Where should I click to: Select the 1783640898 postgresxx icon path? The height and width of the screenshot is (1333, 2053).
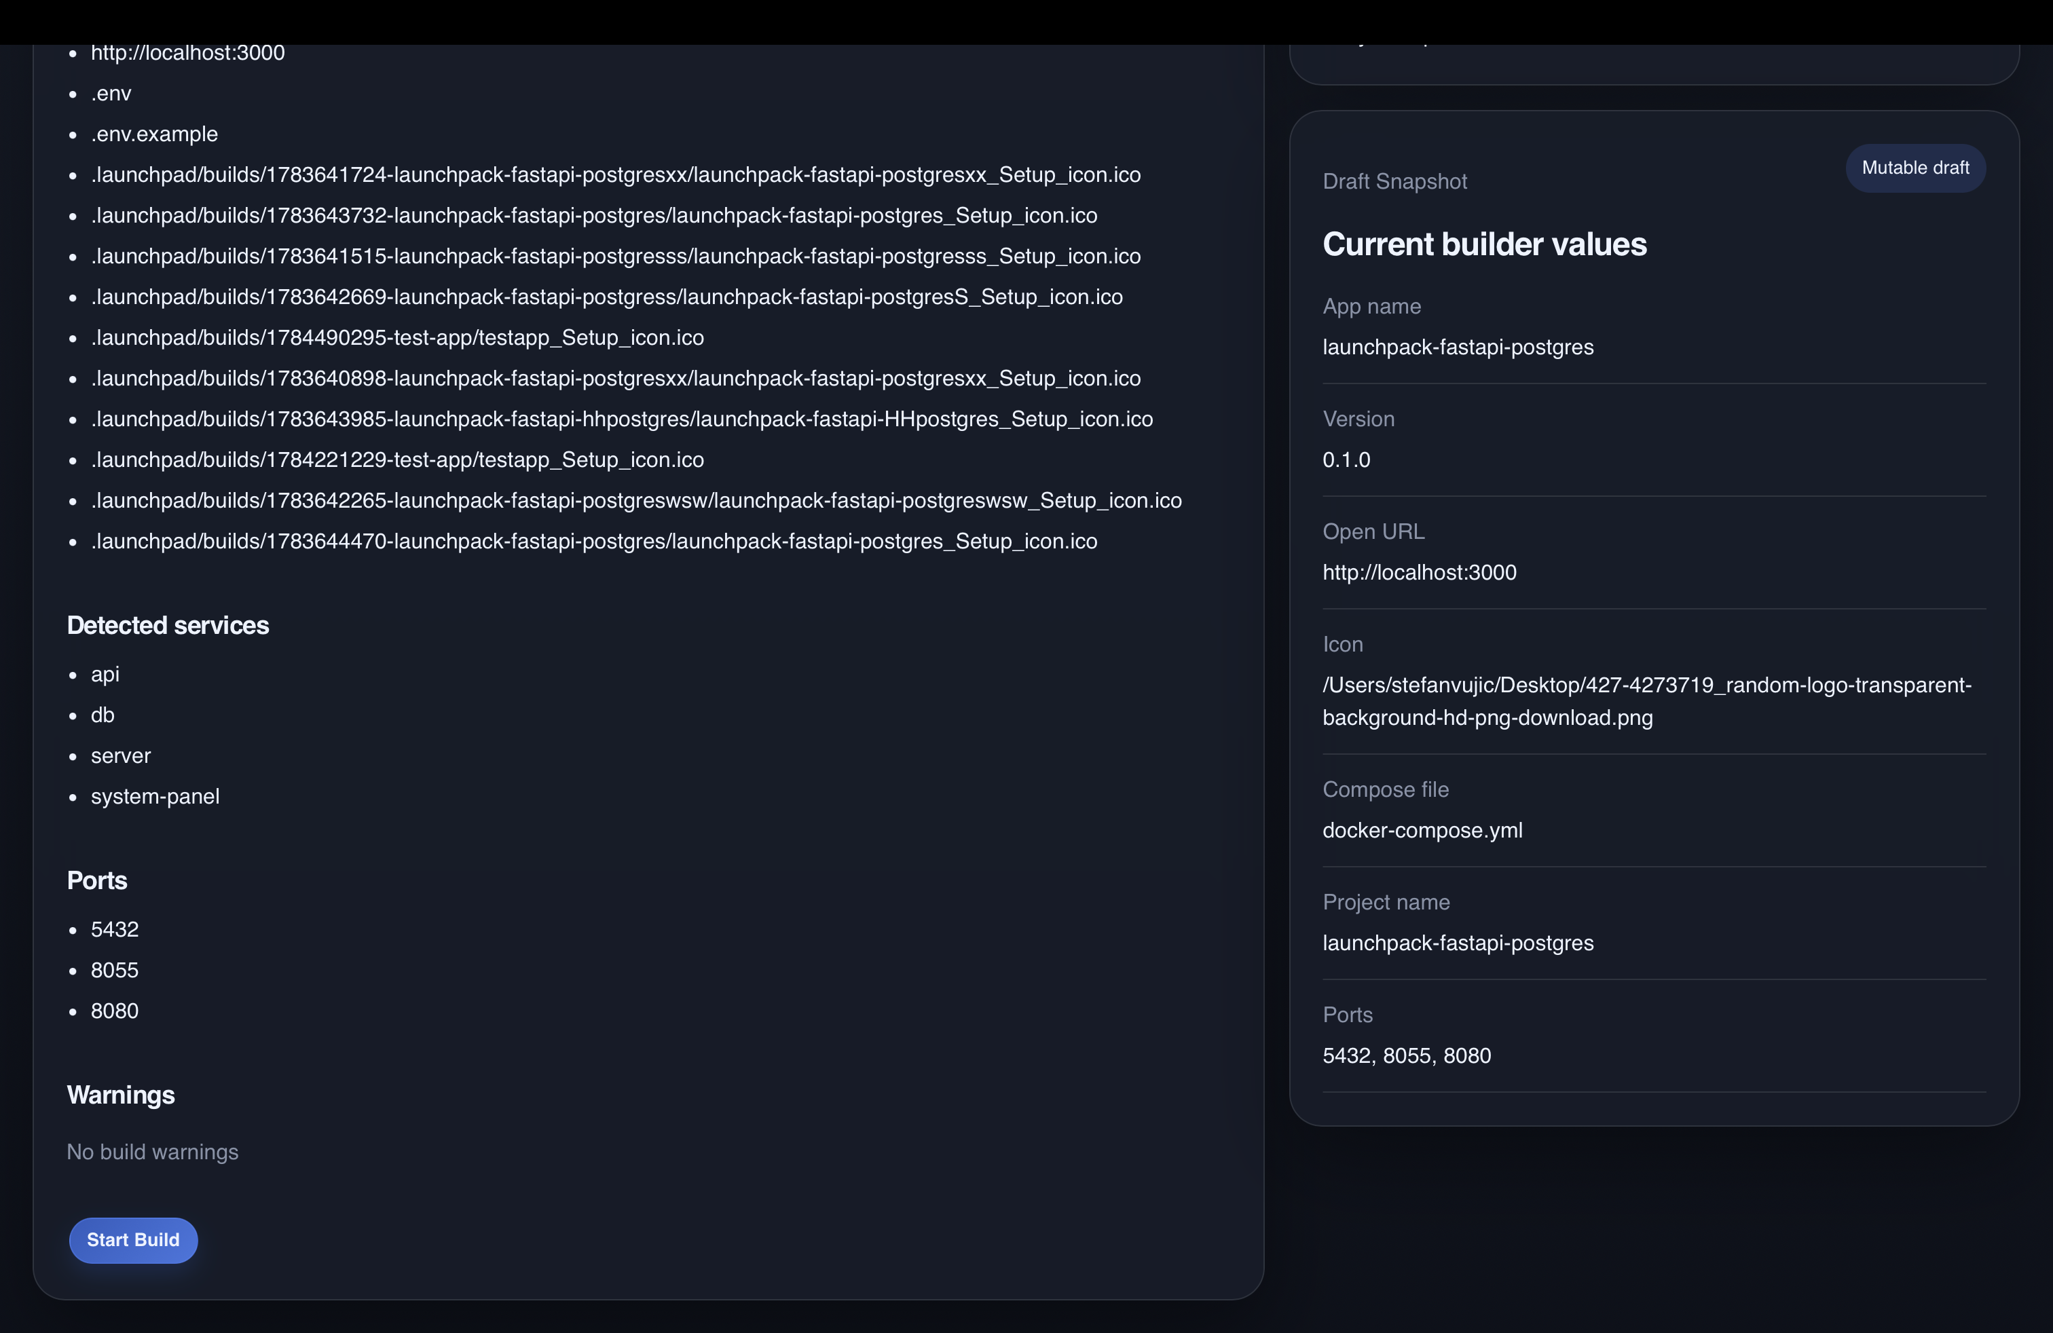pyautogui.click(x=616, y=377)
